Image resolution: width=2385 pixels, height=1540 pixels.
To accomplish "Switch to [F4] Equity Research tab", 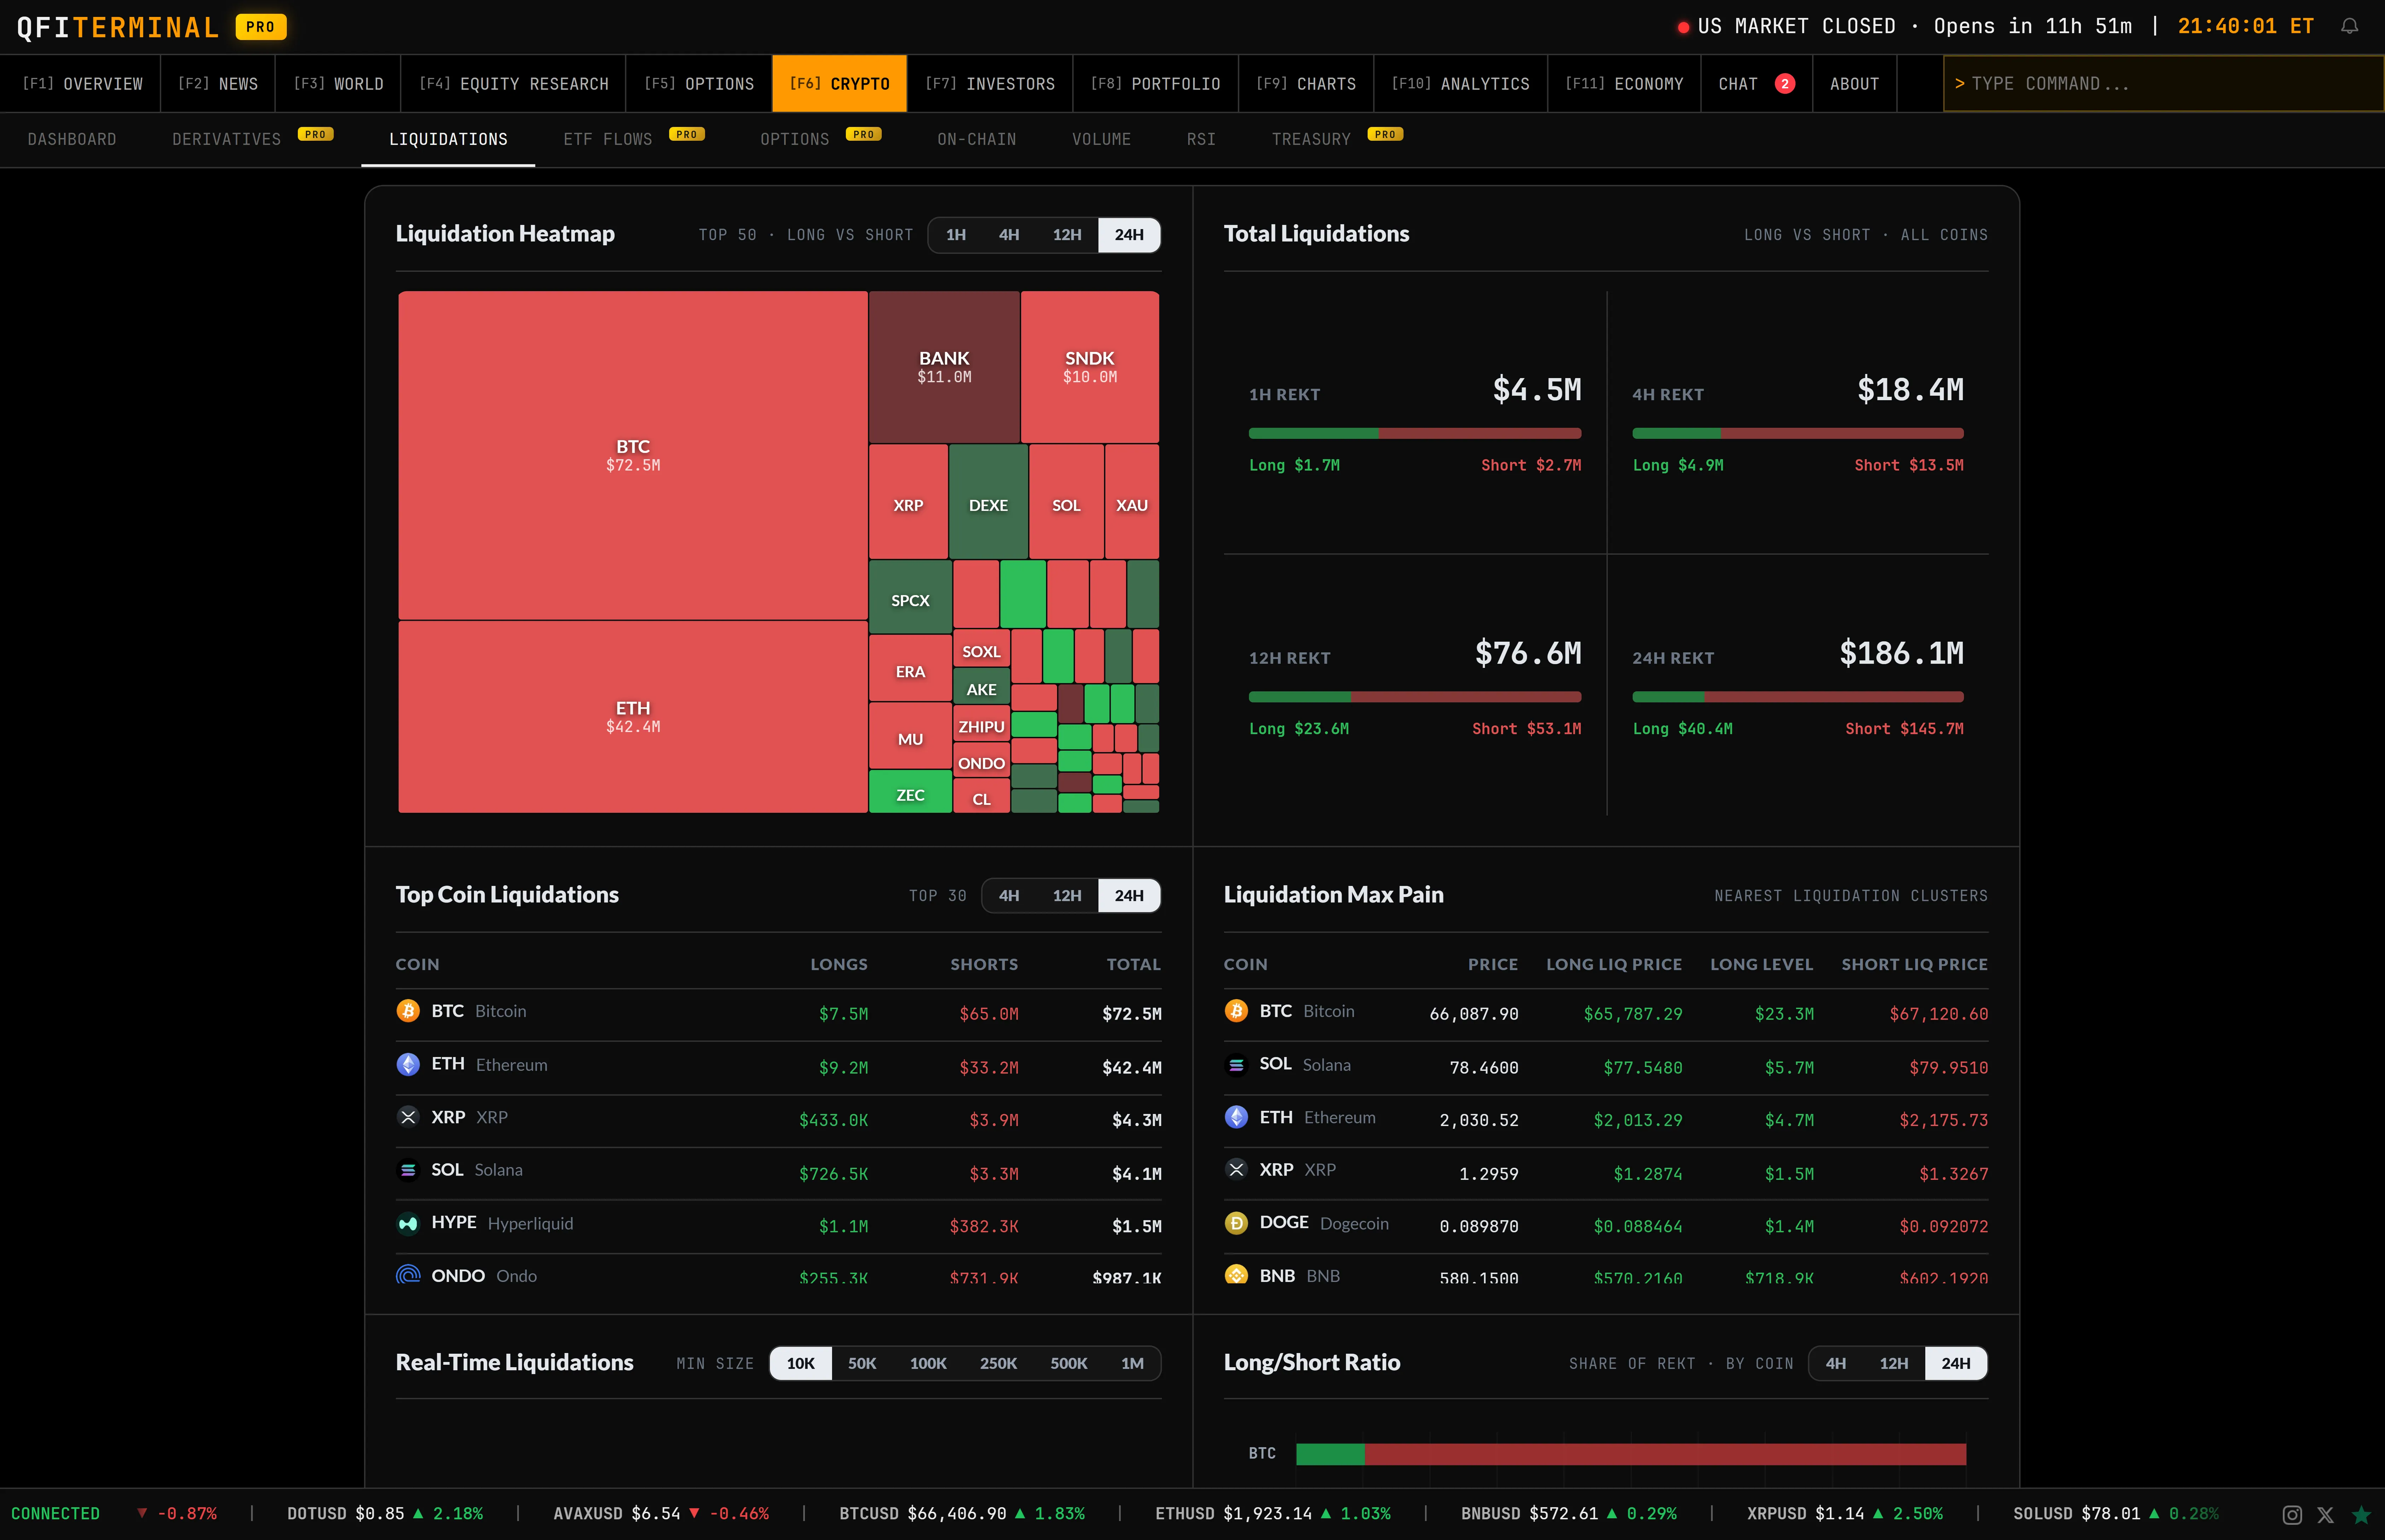I will (x=514, y=84).
